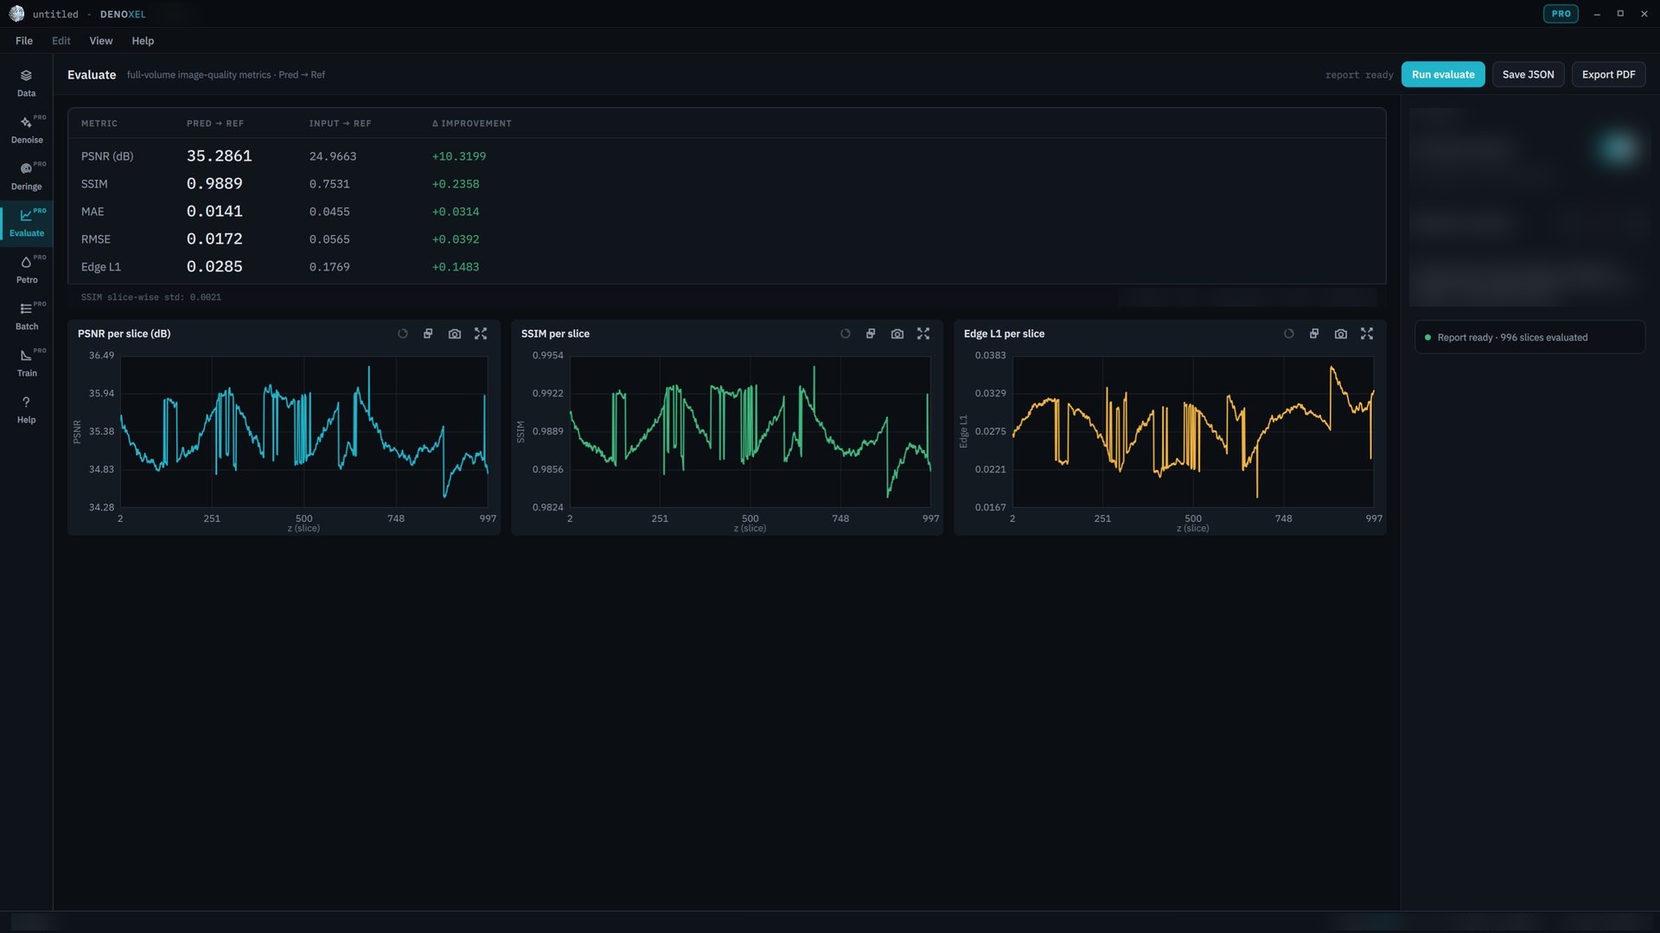Viewport: 1660px width, 933px height.
Task: Click the PRED → REF column header
Action: [215, 124]
